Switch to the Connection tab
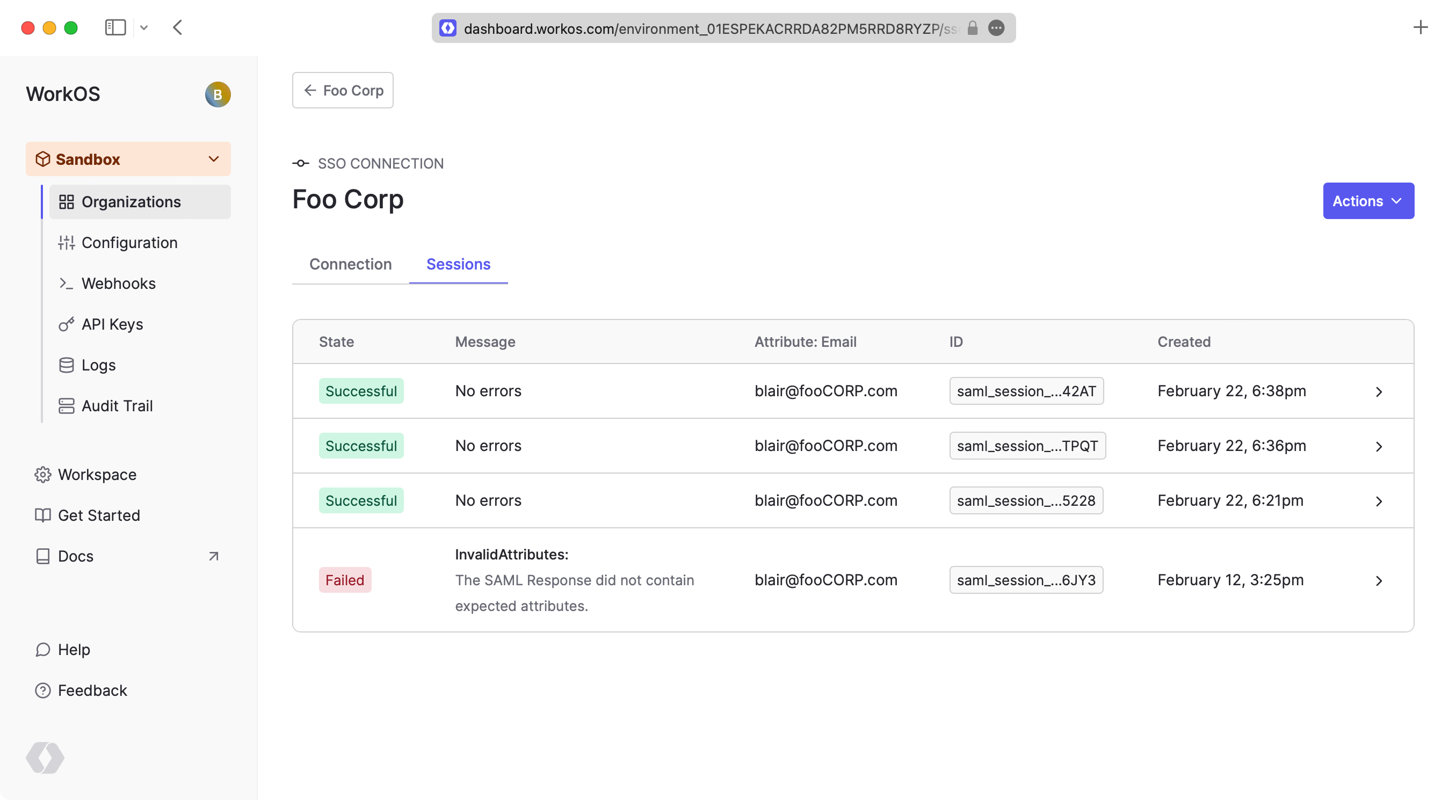Viewport: 1449px width, 800px height. (351, 264)
